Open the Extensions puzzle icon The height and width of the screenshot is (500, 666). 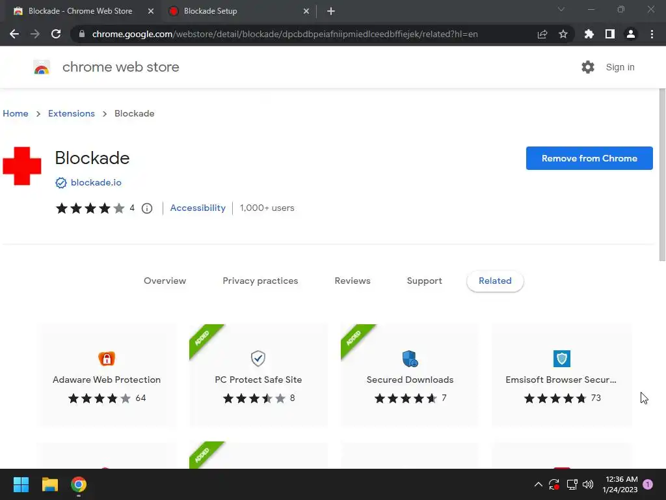click(589, 34)
